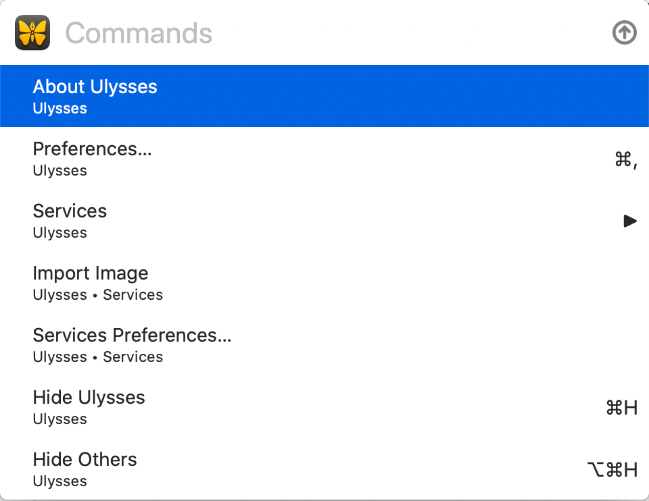Click the circled up-arrow icon

click(x=624, y=32)
